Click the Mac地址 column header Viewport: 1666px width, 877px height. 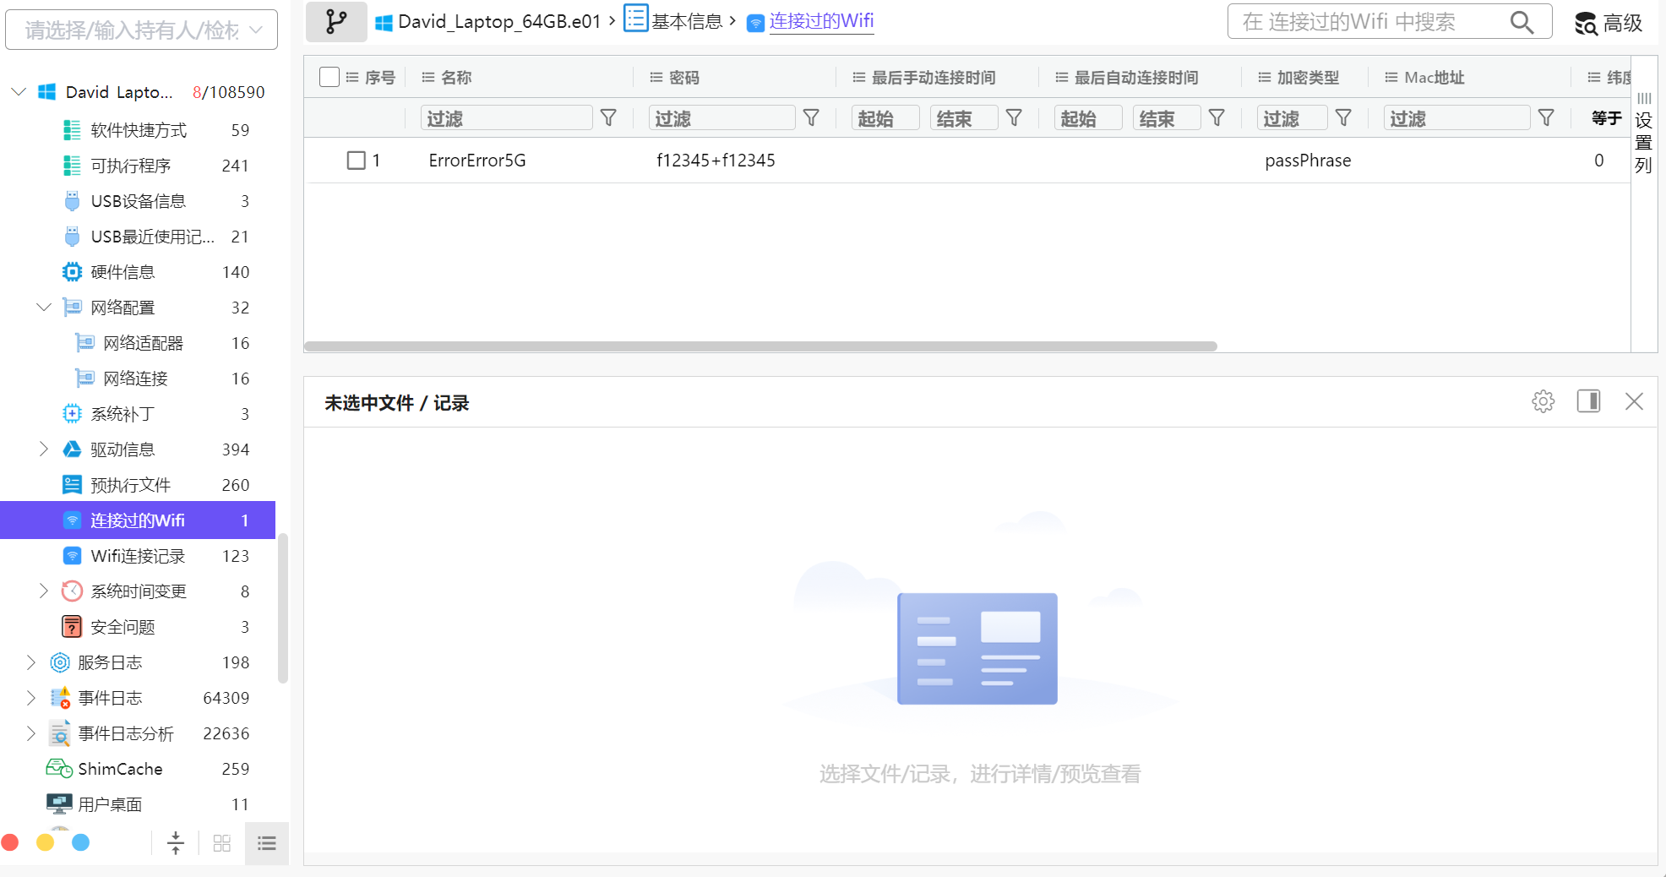[1435, 78]
